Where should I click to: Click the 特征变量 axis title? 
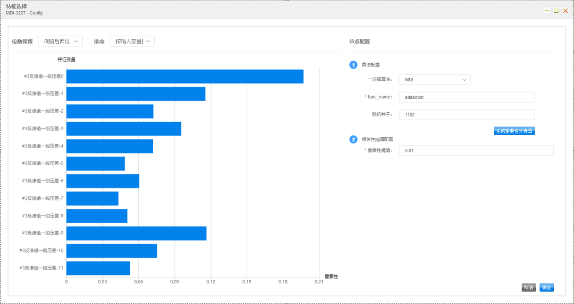point(66,60)
